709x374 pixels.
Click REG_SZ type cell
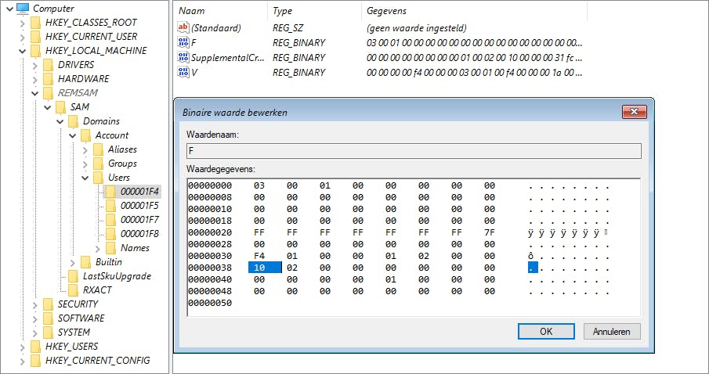288,27
